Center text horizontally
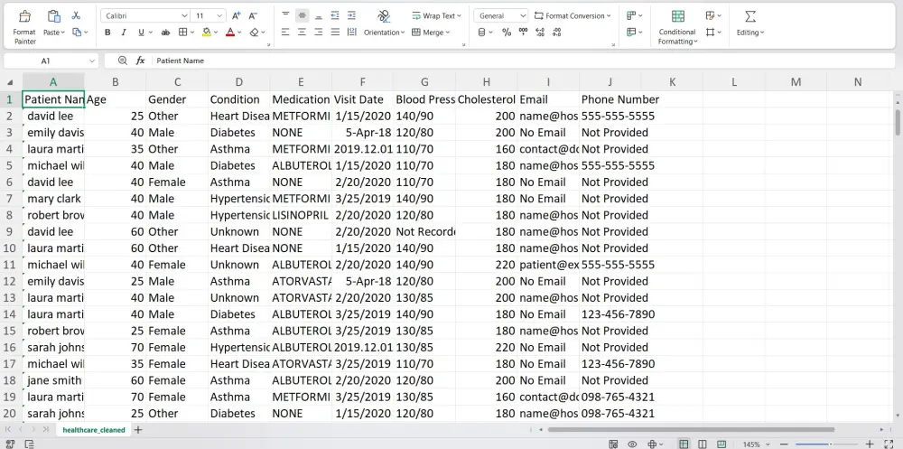 302,33
